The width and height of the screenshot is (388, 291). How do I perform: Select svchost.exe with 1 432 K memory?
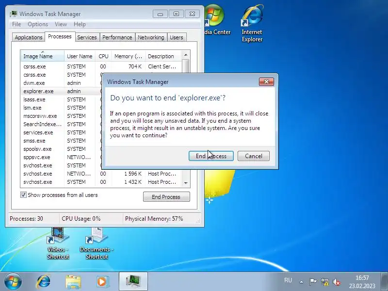click(101, 182)
